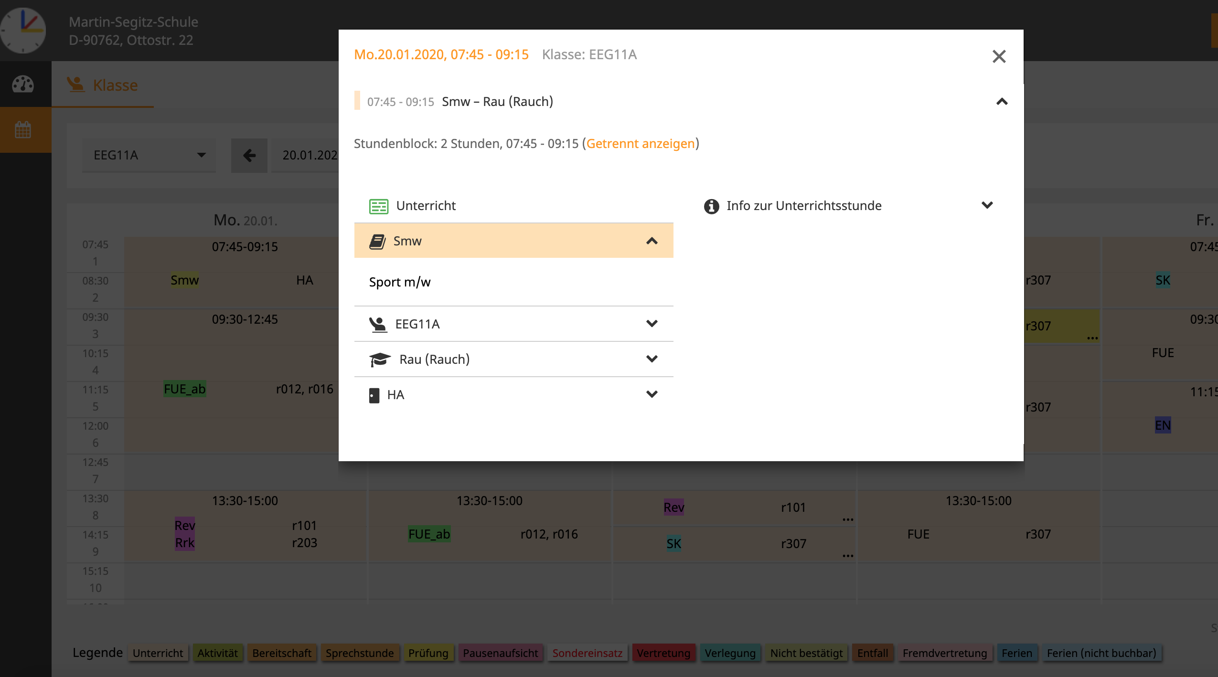Image resolution: width=1218 pixels, height=677 pixels.
Task: Click the Martin-Segitz-Schule school name
Action: 133,22
